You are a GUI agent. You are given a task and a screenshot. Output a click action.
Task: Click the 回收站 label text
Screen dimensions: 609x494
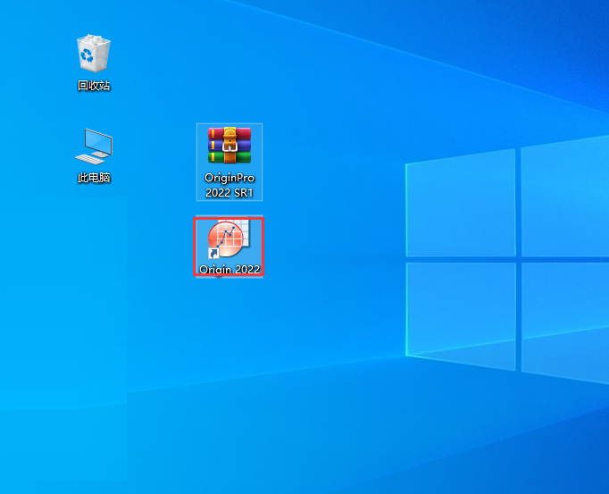pos(94,86)
